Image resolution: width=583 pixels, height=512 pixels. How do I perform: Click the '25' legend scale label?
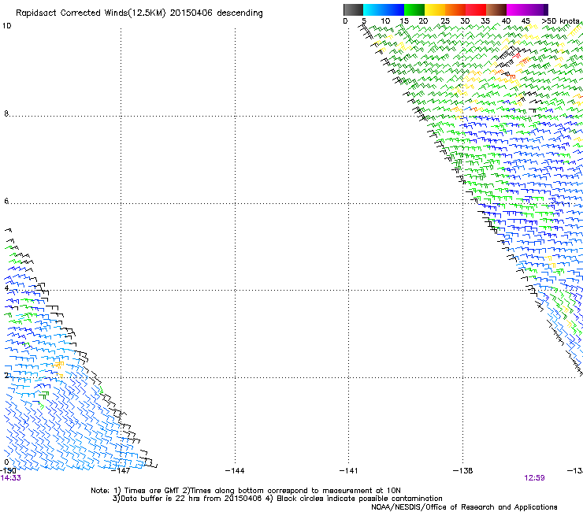(x=444, y=21)
